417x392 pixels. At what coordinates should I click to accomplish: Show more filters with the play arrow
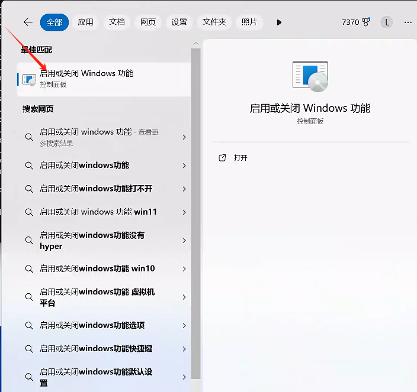[x=279, y=22]
